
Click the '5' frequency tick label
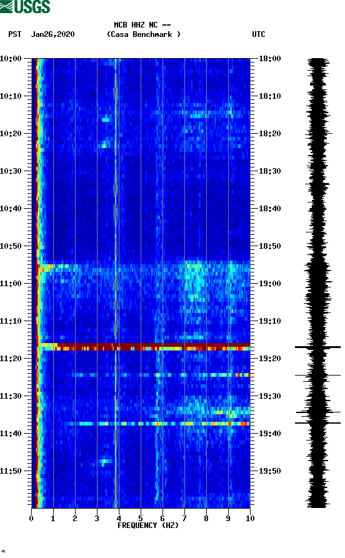coord(141,519)
